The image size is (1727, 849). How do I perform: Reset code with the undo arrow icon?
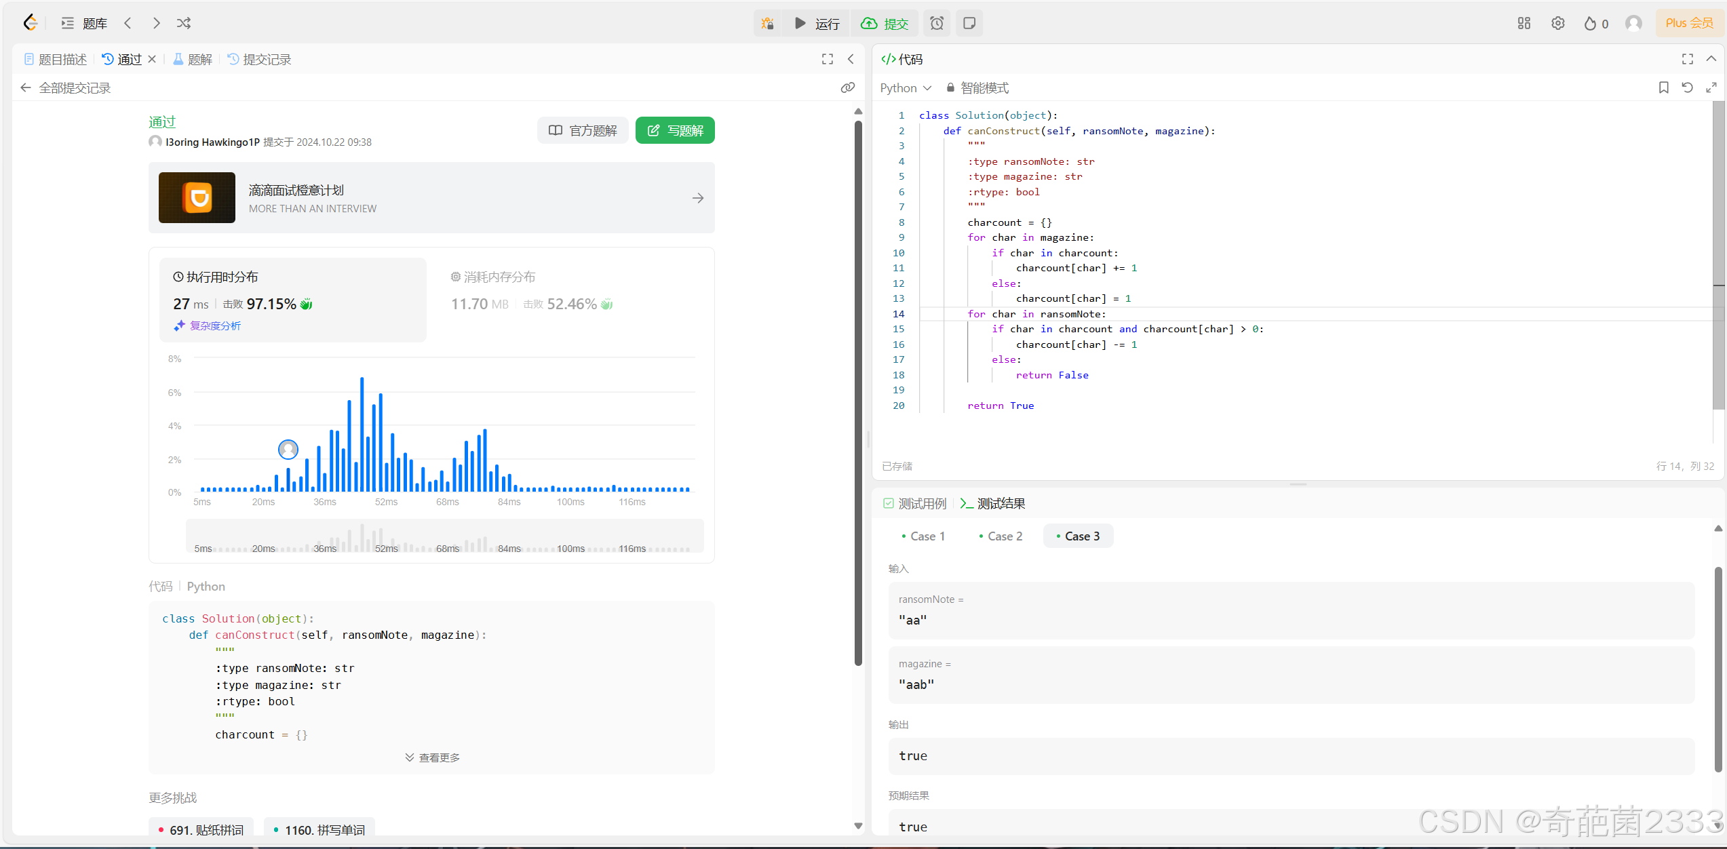(x=1687, y=87)
